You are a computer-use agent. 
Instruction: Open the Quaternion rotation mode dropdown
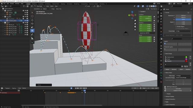pos(147,33)
